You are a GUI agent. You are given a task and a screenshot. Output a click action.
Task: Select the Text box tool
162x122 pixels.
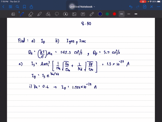tap(83, 14)
